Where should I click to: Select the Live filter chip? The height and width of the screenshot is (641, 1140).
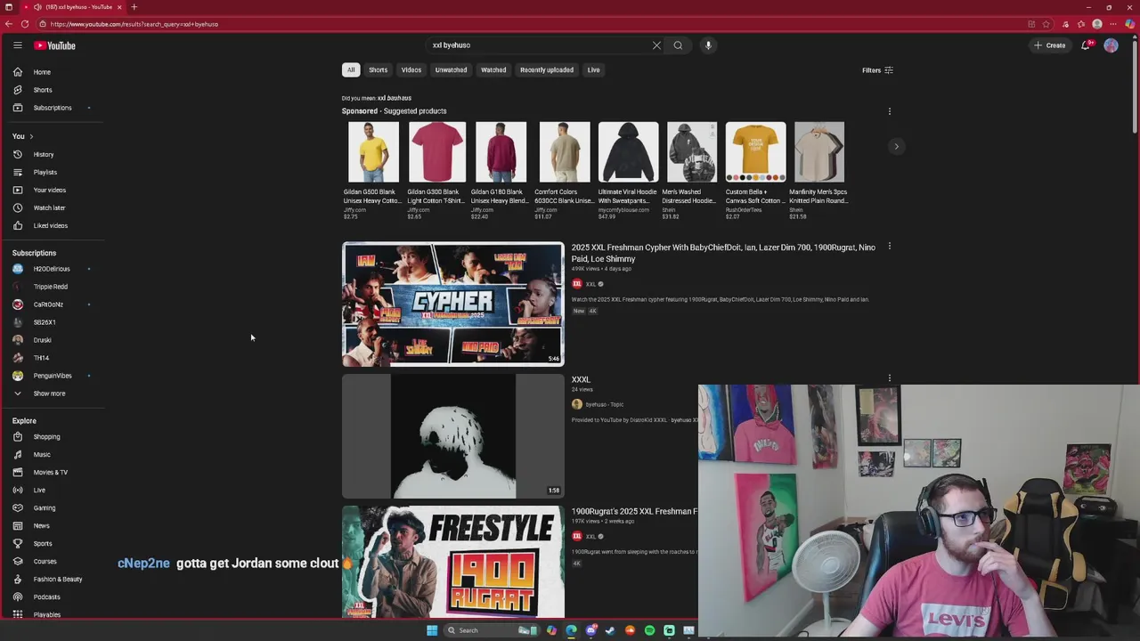click(593, 69)
